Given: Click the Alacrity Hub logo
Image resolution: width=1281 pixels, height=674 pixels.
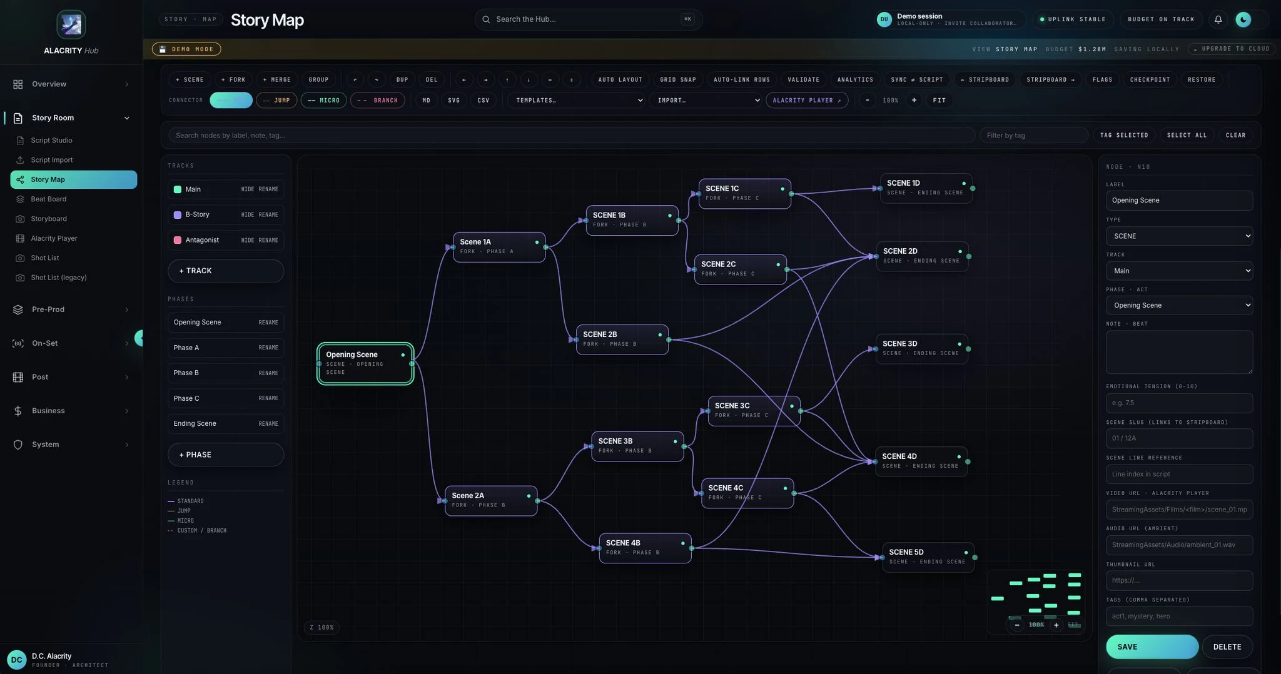Looking at the screenshot, I should click(x=71, y=24).
